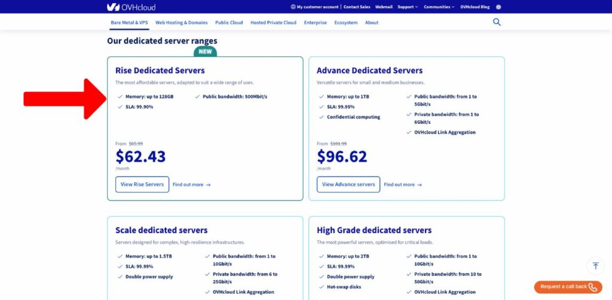Click 'Confidential computing' text
612x300 pixels.
tap(354, 117)
